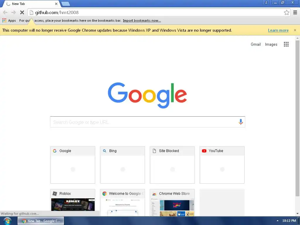Bookmark this page with the star icon
Screen dimensions: 300x225
[x=287, y=12]
